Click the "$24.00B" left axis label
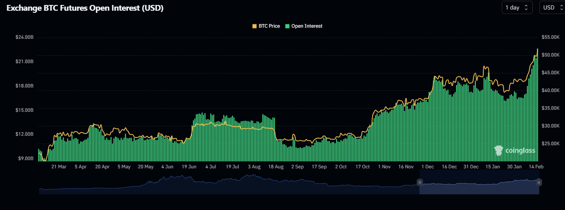This screenshot has height=210, width=565. [x=24, y=37]
